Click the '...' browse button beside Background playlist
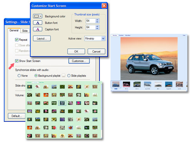 point(63,75)
